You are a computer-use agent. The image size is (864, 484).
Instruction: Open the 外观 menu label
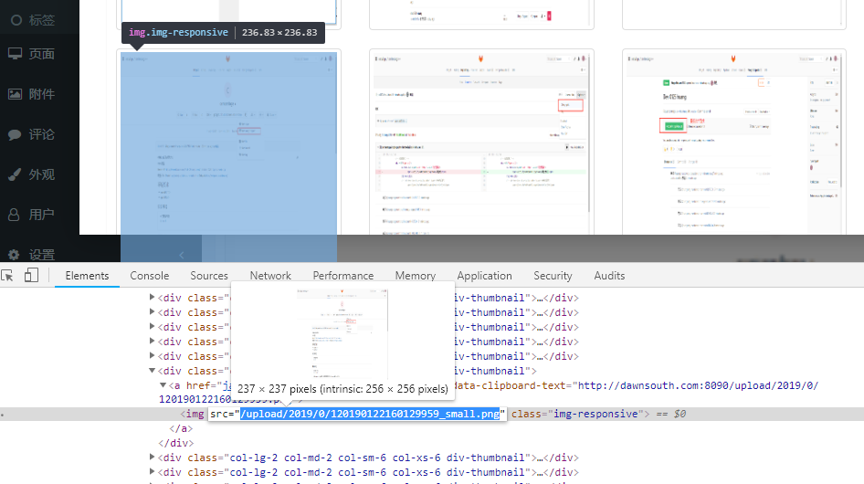coord(42,174)
